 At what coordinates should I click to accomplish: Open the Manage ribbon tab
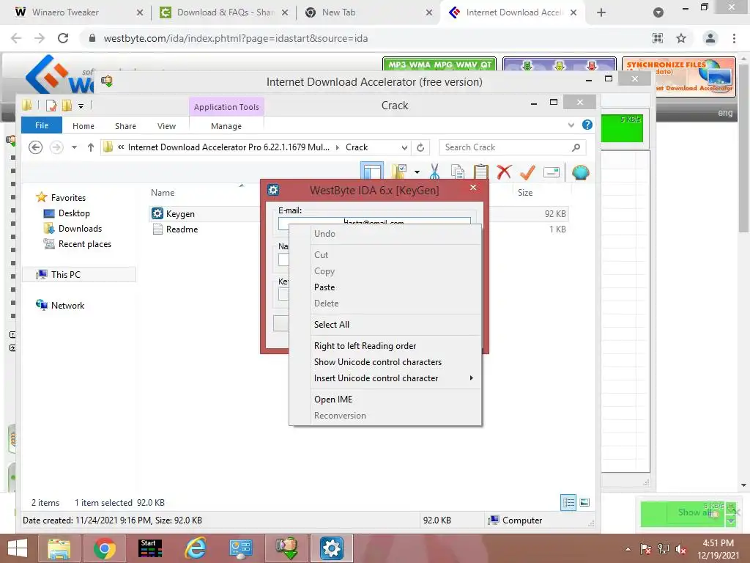coord(226,126)
